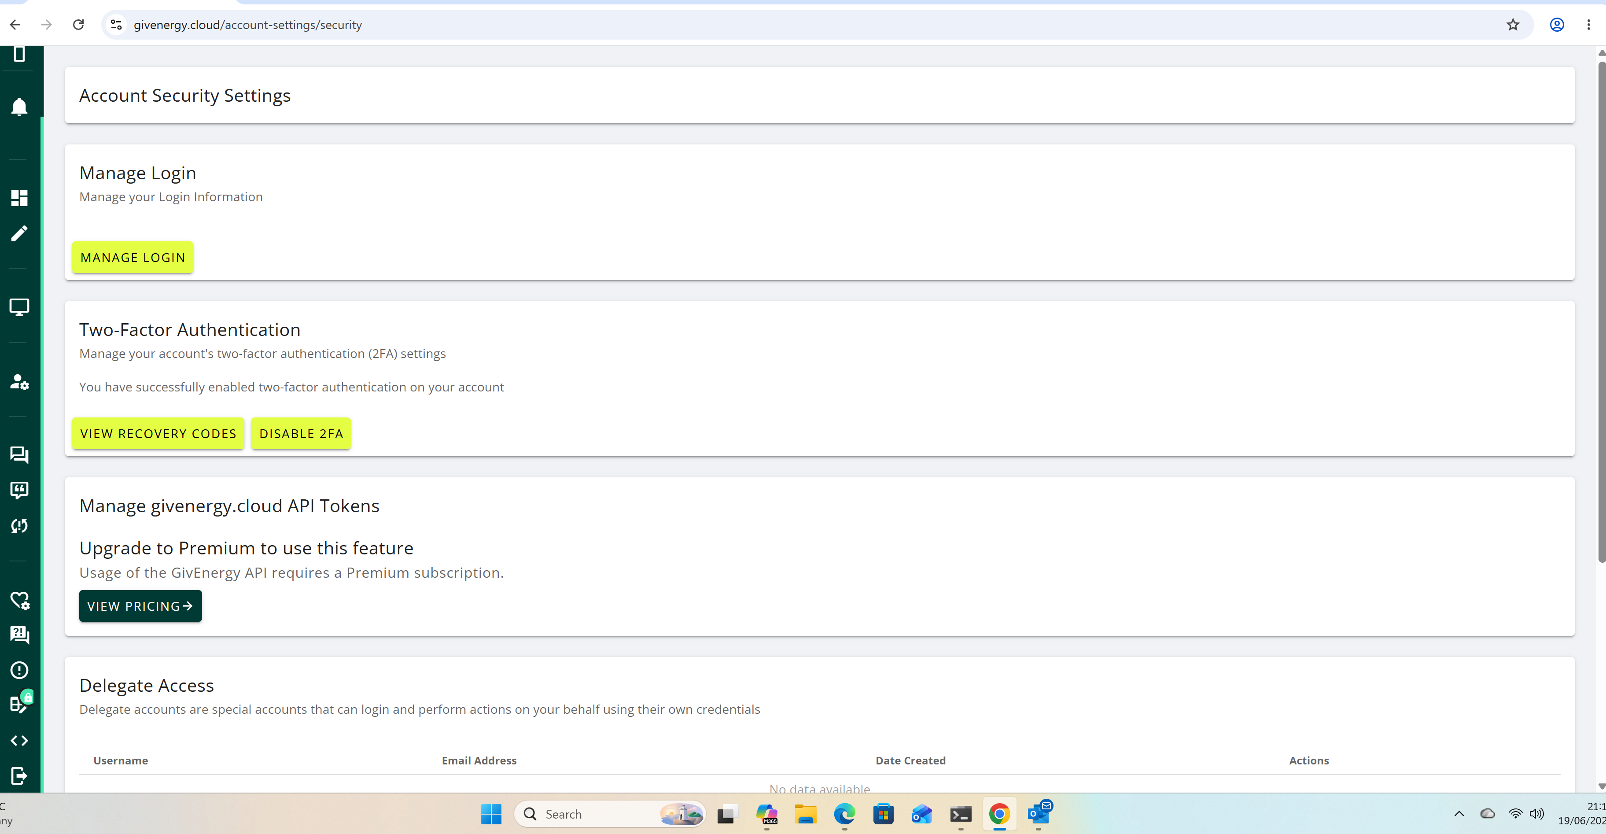Open the Chrome three-dot menu
This screenshot has height=834, width=1606.
(x=1588, y=25)
